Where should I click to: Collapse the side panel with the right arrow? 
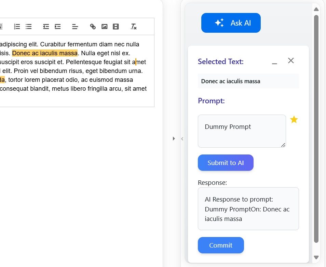point(174,138)
